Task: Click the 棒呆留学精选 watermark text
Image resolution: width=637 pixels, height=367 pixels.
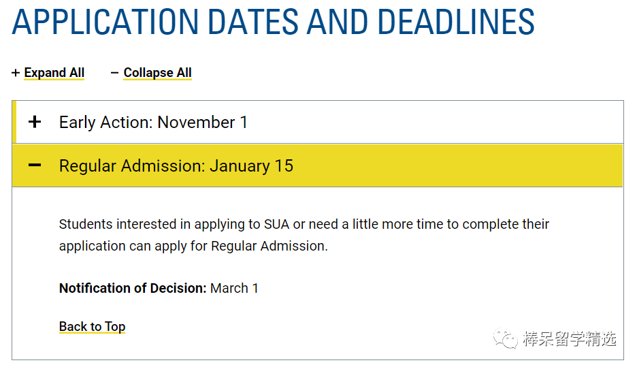Action: click(570, 338)
